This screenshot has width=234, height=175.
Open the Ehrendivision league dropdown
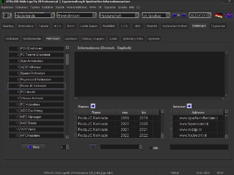point(94,15)
